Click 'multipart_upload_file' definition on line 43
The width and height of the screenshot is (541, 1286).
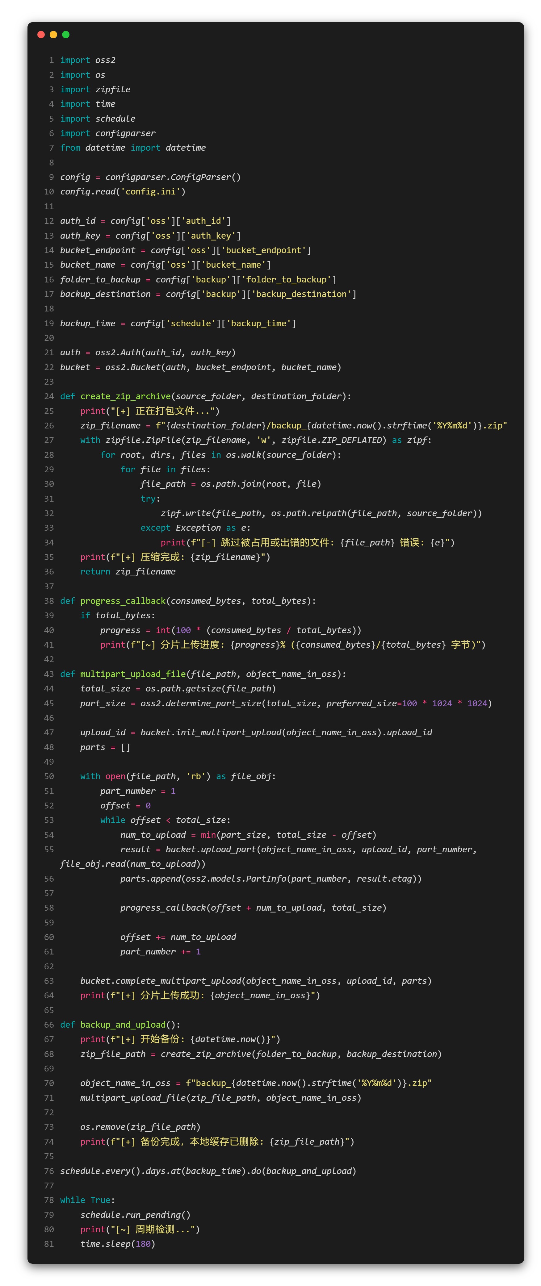pyautogui.click(x=133, y=674)
